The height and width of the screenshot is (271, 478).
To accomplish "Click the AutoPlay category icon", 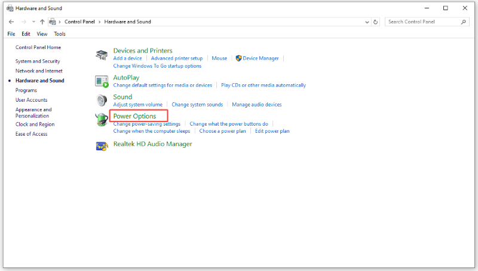I will (x=102, y=81).
